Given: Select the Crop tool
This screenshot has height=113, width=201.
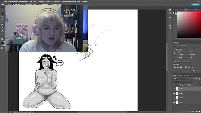Looking at the screenshot, I should (2, 17).
